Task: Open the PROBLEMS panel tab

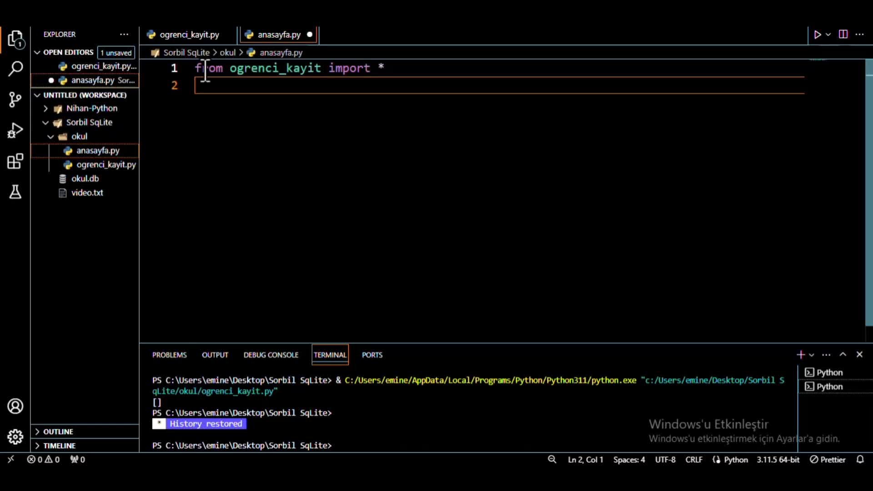Action: pyautogui.click(x=169, y=355)
